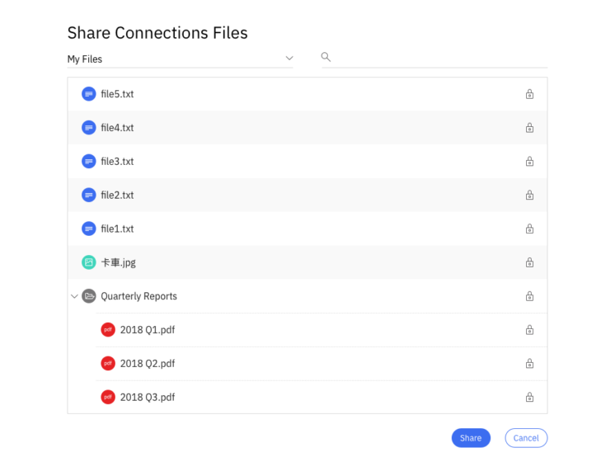Open the My Files dropdown
Screen dimensions: 615x462
click(x=180, y=59)
